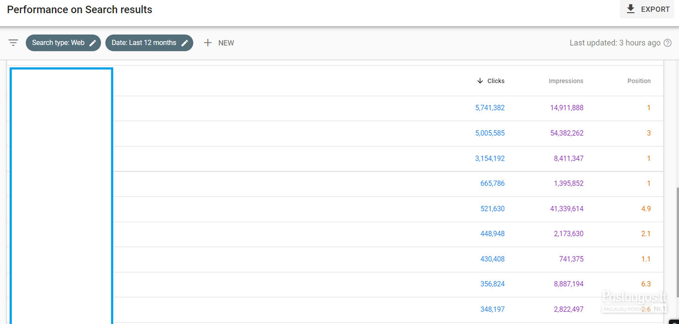Screen dimensions: 679x324
Task: Select clicks value 3,154,192
Action: (x=490, y=158)
